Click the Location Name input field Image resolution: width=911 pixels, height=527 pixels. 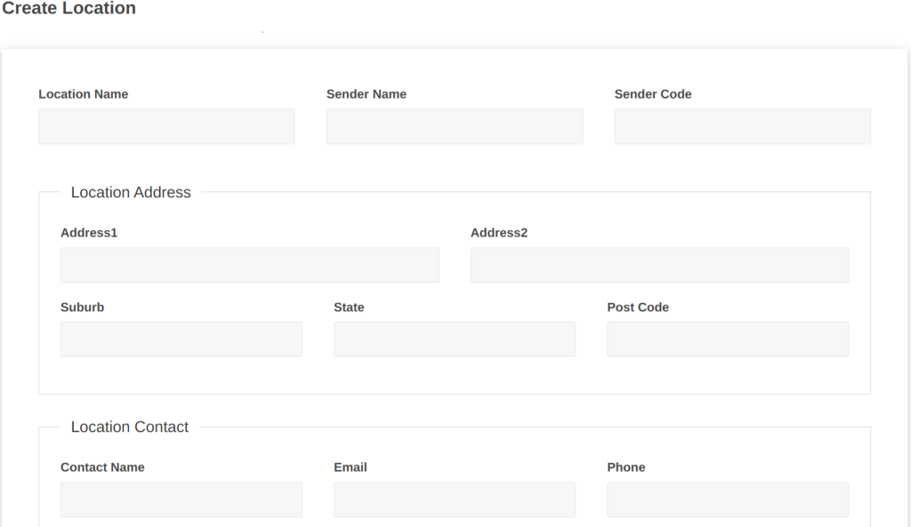pyautogui.click(x=166, y=126)
